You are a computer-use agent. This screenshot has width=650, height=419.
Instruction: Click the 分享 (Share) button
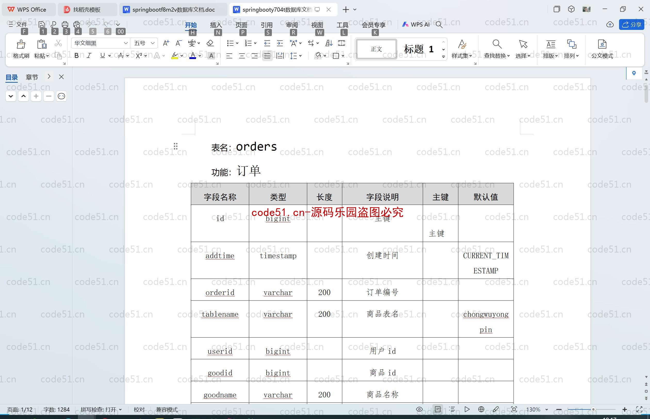(x=631, y=24)
